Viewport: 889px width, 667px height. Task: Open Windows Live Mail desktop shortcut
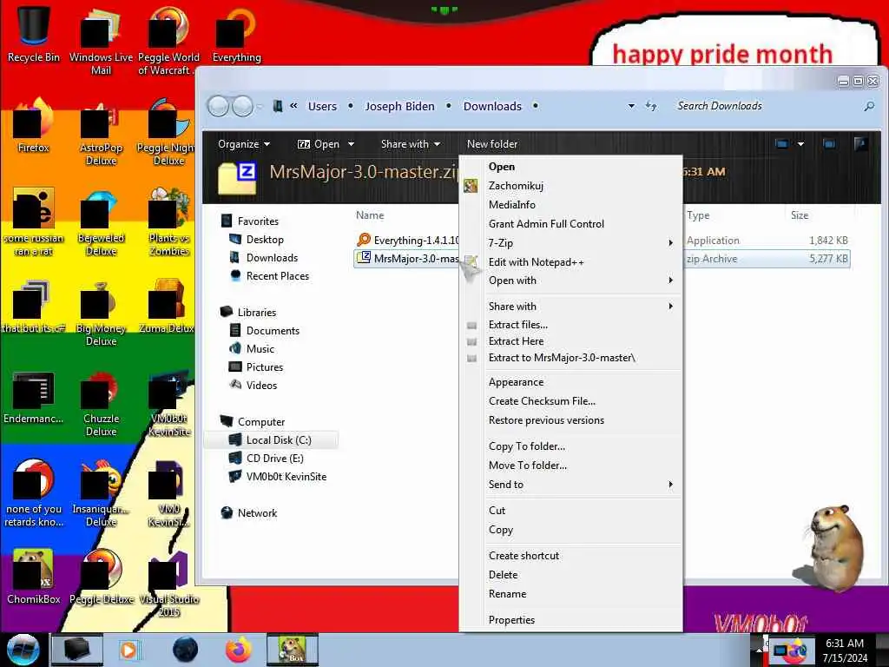[x=101, y=41]
